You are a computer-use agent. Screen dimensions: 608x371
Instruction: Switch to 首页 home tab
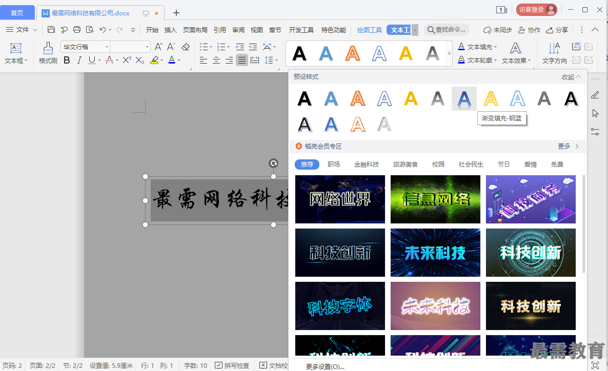coord(17,13)
